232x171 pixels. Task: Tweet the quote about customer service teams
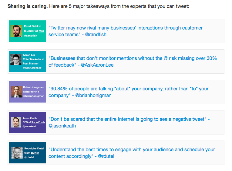point(126,31)
